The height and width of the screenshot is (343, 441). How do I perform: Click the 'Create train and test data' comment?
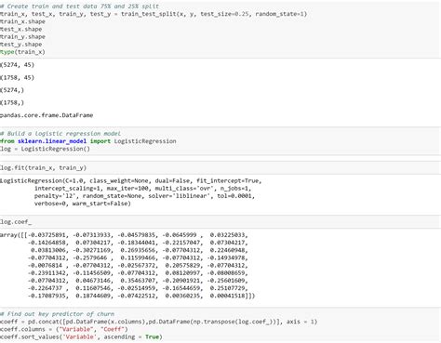pyautogui.click(x=79, y=7)
